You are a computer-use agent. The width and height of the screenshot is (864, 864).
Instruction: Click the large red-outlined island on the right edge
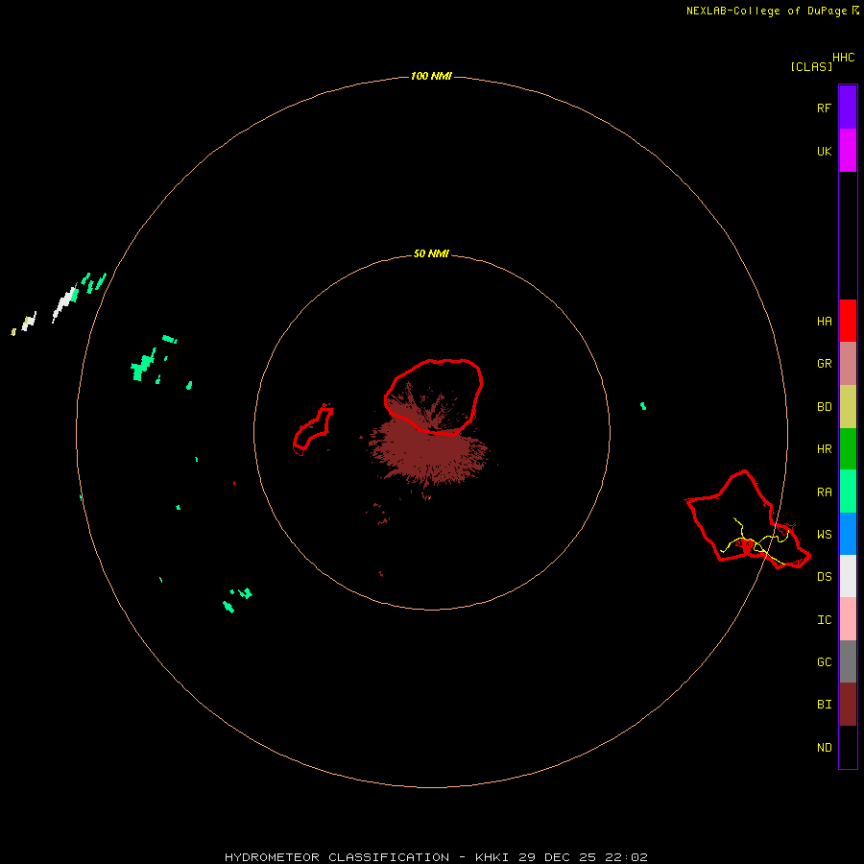[748, 519]
